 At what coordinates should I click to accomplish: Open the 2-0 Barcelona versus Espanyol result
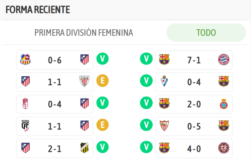coord(194,104)
